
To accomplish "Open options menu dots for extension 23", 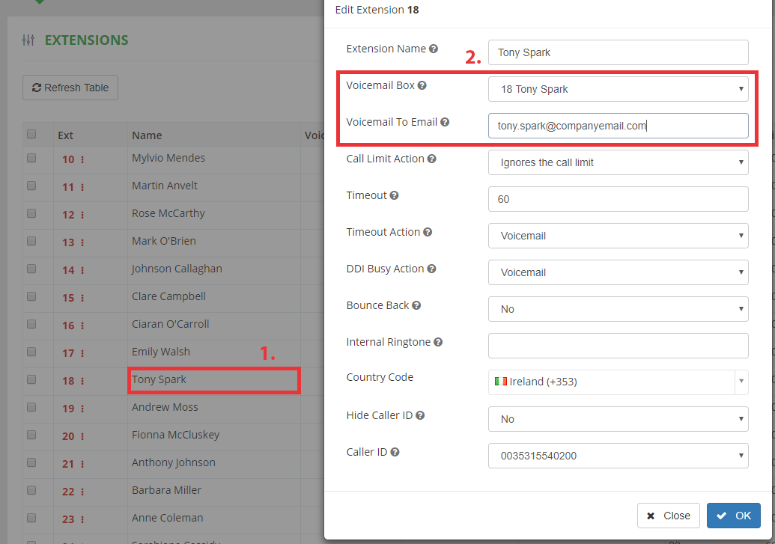I will click(82, 519).
